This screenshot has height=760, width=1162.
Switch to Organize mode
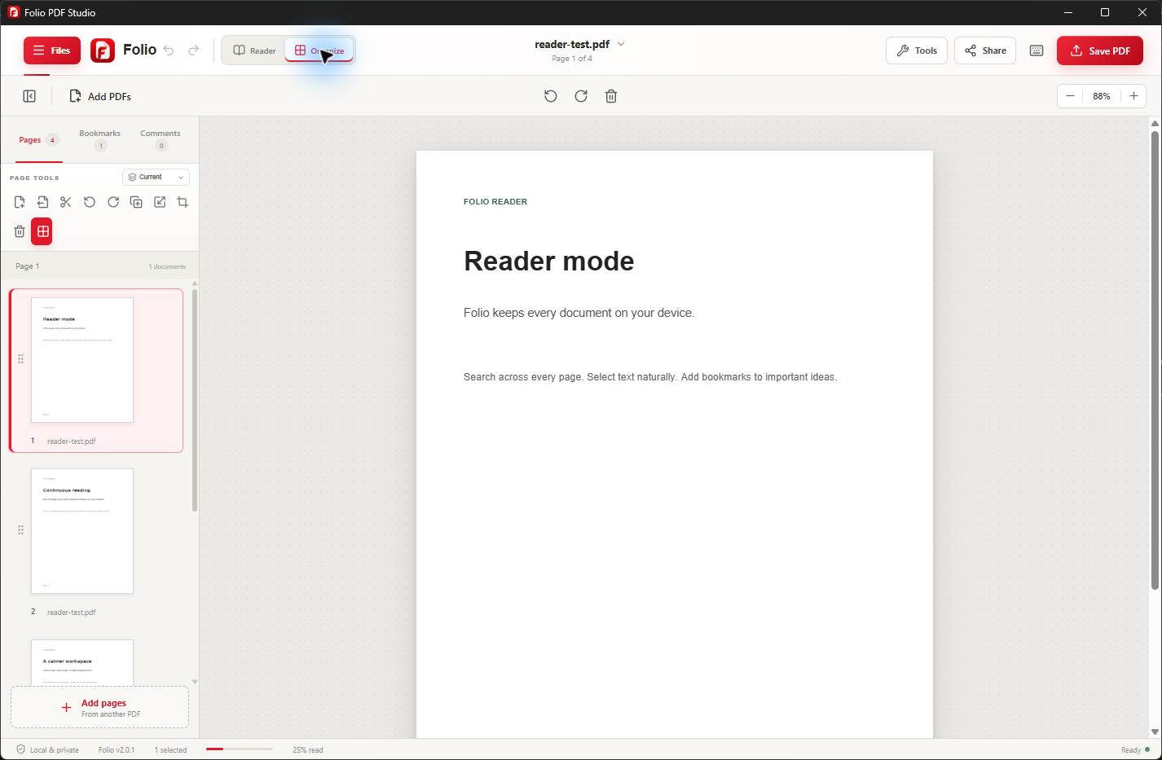click(319, 51)
